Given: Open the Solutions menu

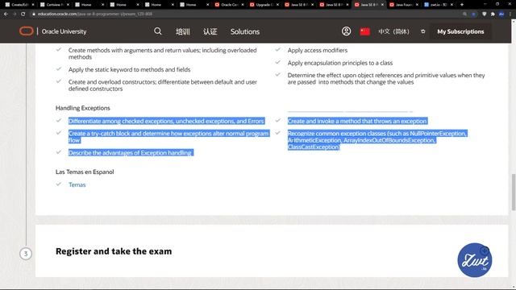Looking at the screenshot, I should 245,31.
